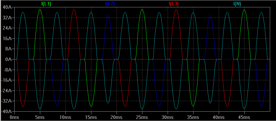
Task: Click the 35ms time axis label
Action: [x=193, y=117]
